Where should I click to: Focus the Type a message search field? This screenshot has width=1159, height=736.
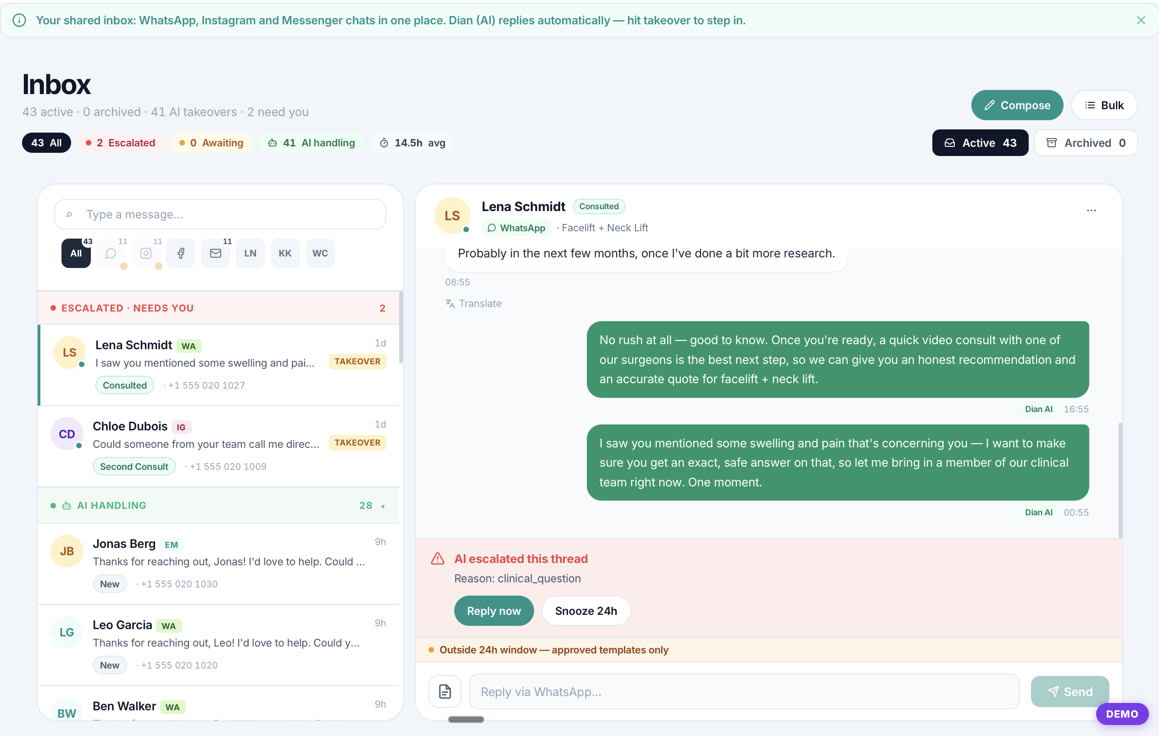pyautogui.click(x=220, y=214)
